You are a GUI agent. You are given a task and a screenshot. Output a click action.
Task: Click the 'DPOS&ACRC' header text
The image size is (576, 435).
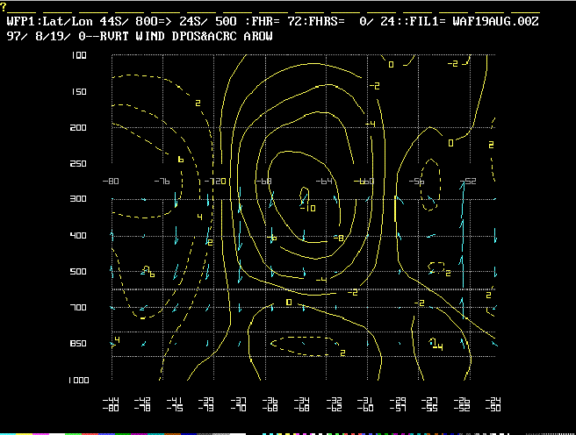click(x=205, y=36)
